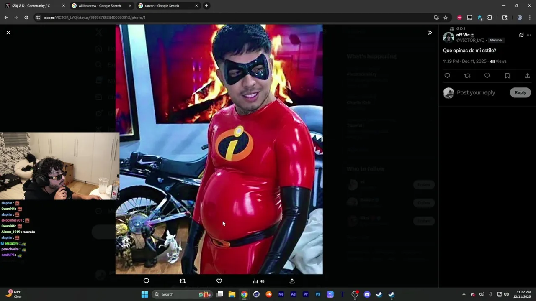This screenshot has height=301, width=536.
Task: Collapse the tweet side panel with double chevron
Action: [430, 33]
